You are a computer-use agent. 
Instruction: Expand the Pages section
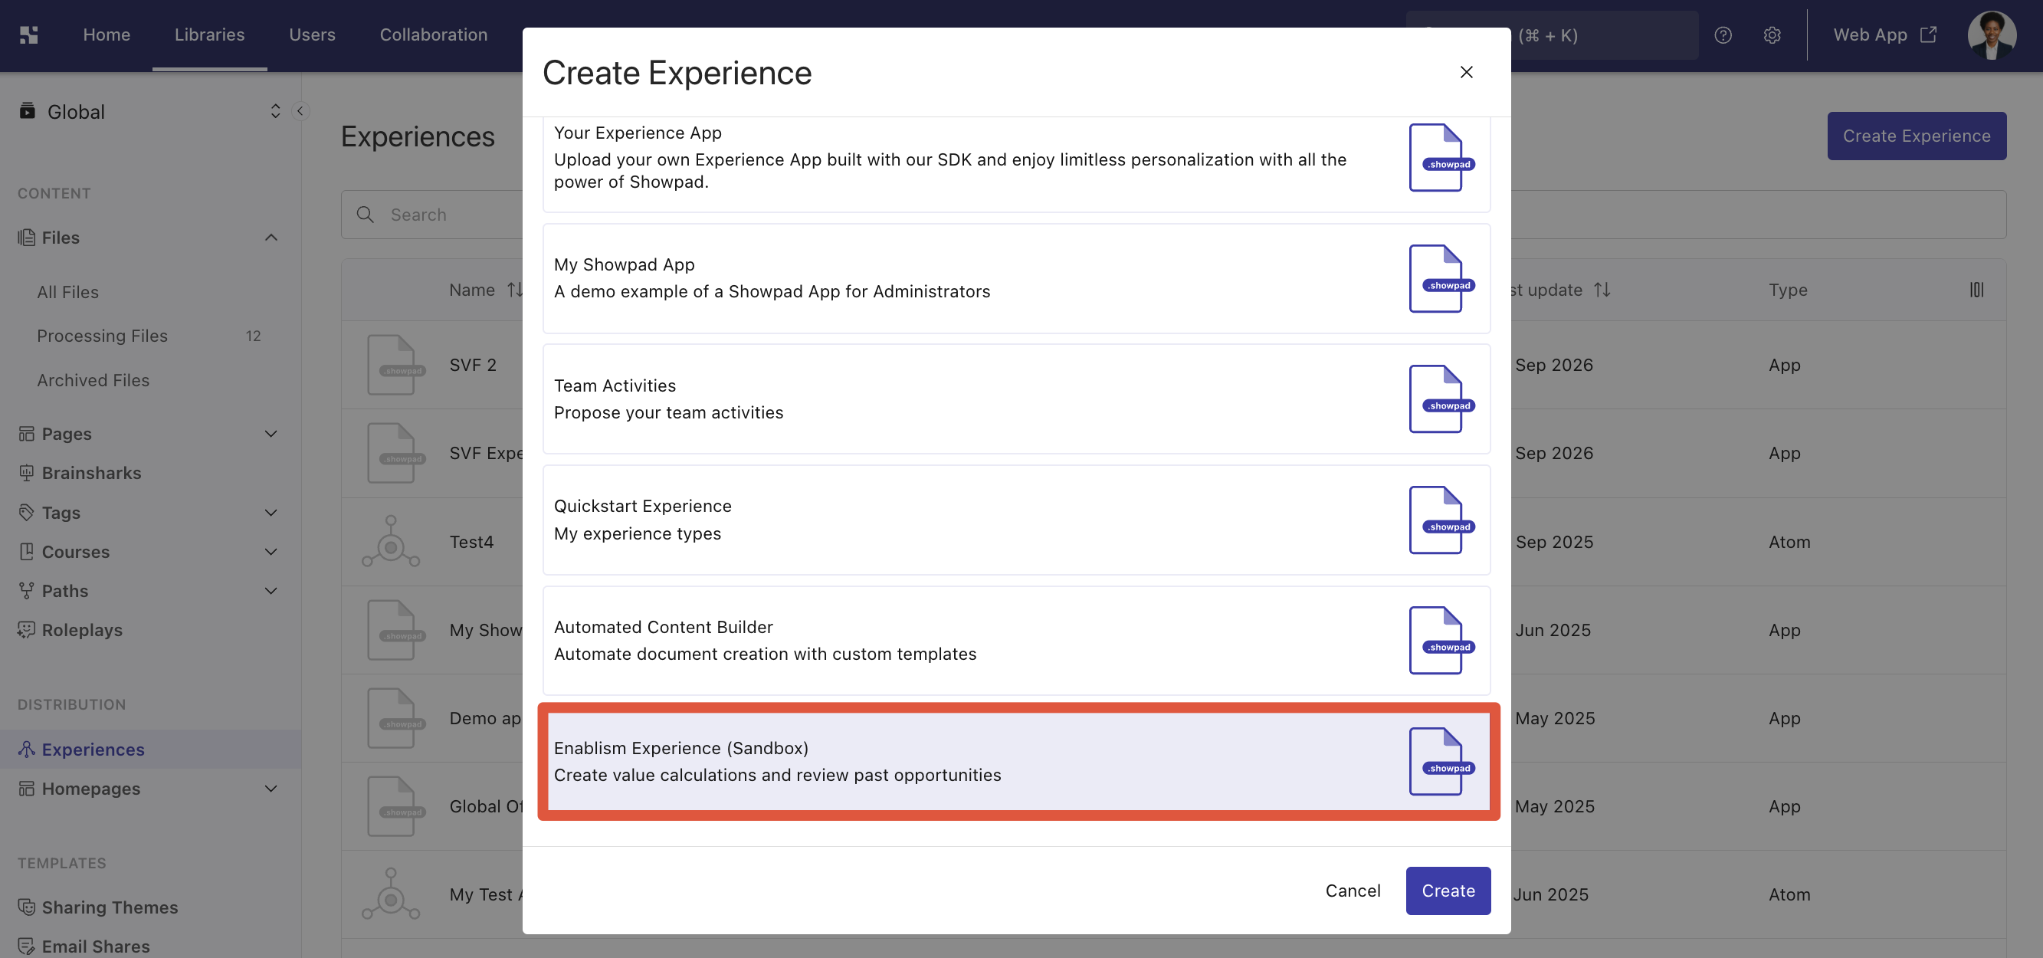tap(271, 434)
